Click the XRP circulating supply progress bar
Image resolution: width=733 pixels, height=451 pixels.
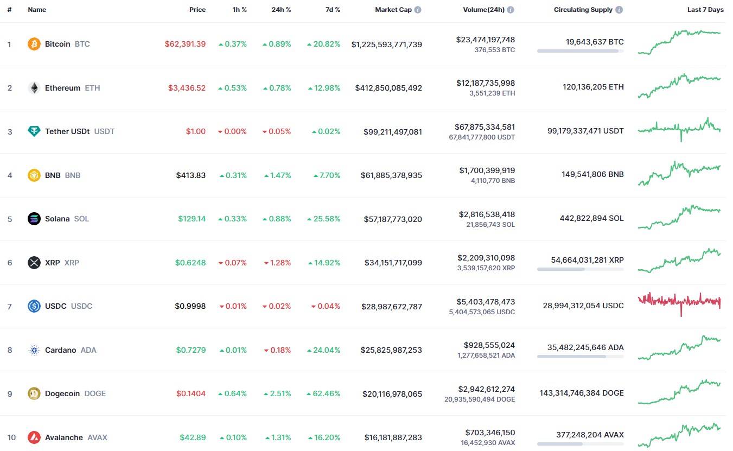tap(580, 269)
